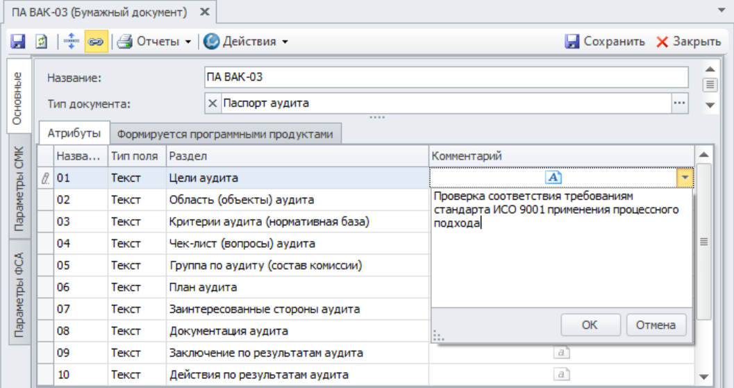Open document type picker ellipsis button
The width and height of the screenshot is (734, 388).
tap(679, 103)
